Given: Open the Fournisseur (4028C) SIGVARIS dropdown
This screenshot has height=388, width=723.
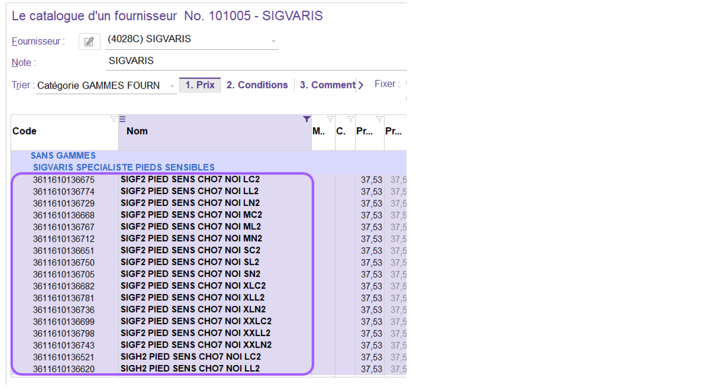Looking at the screenshot, I should pos(274,41).
